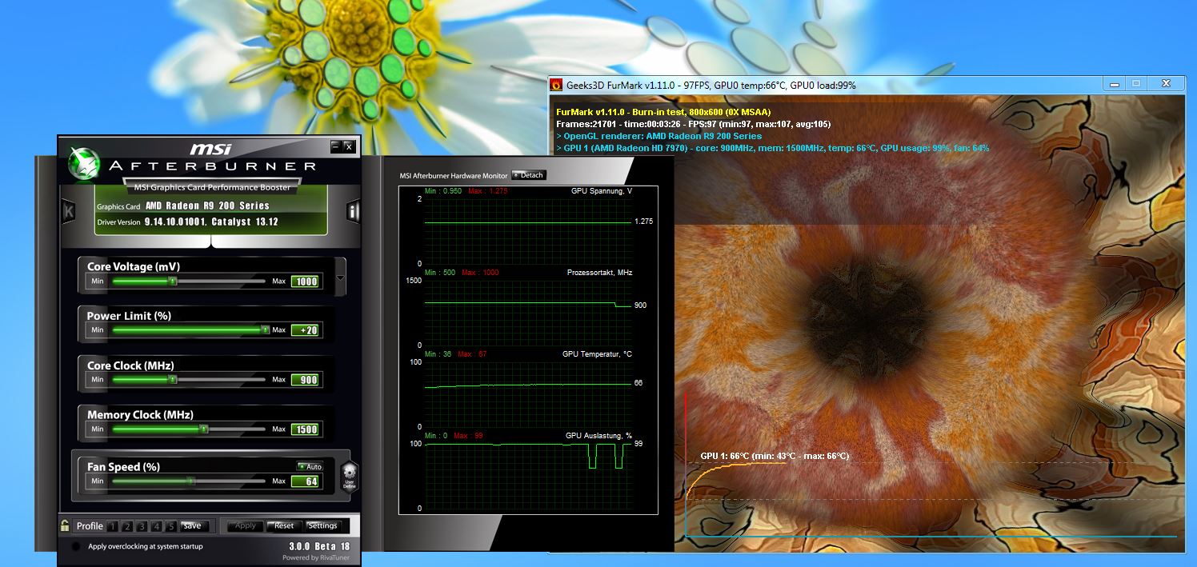Click the 'GPU 1 (AMD Radeon HD 7970)' info line
The width and height of the screenshot is (1197, 567).
pos(772,148)
